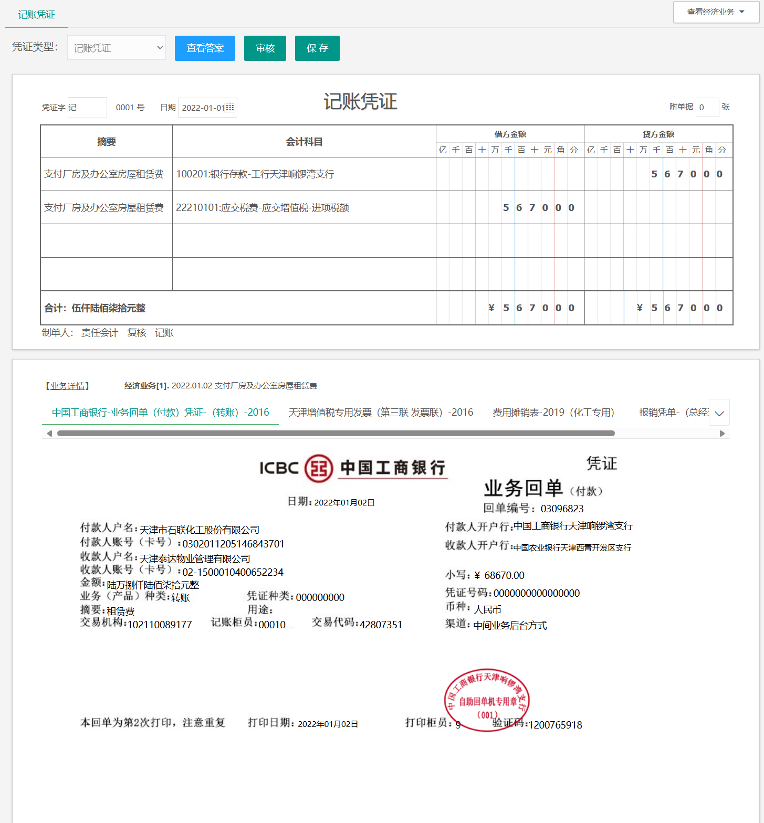Click payee account number 02-1500010400652234
Viewport: 764px width, 823px height.
pos(233,572)
